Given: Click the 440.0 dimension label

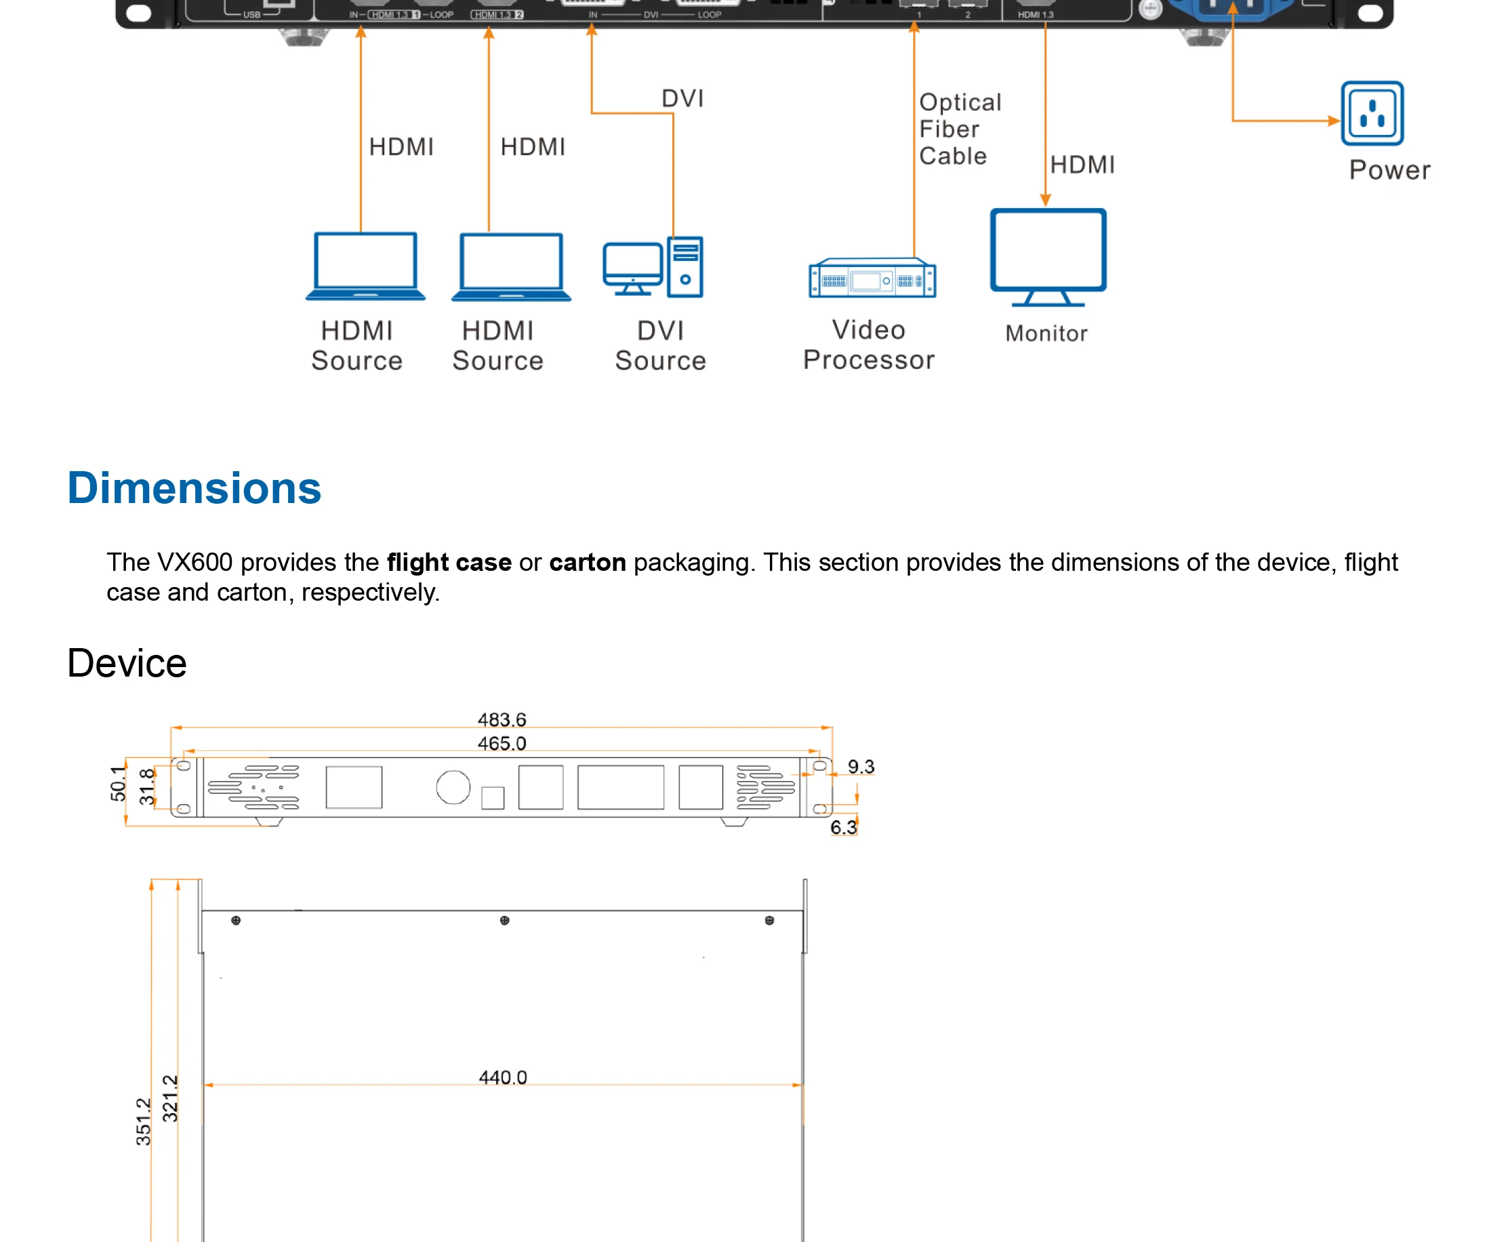Looking at the screenshot, I should (503, 1077).
